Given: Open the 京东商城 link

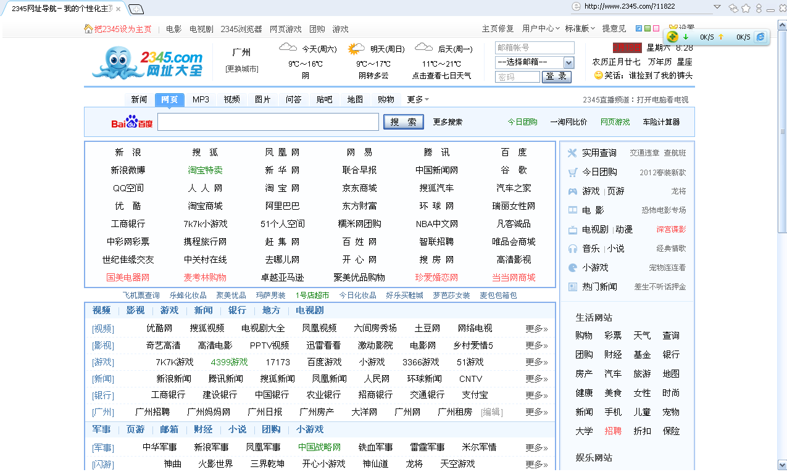Looking at the screenshot, I should (359, 188).
